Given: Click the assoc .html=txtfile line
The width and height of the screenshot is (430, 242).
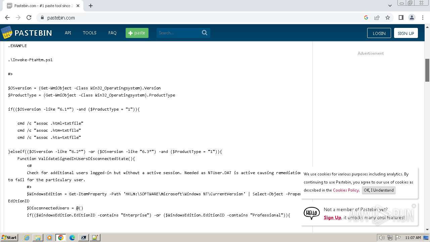Looking at the screenshot, I should pyautogui.click(x=50, y=123).
